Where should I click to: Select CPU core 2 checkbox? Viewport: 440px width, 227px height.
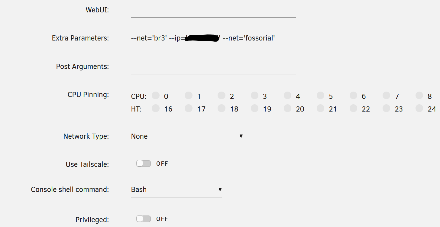tap(222, 96)
